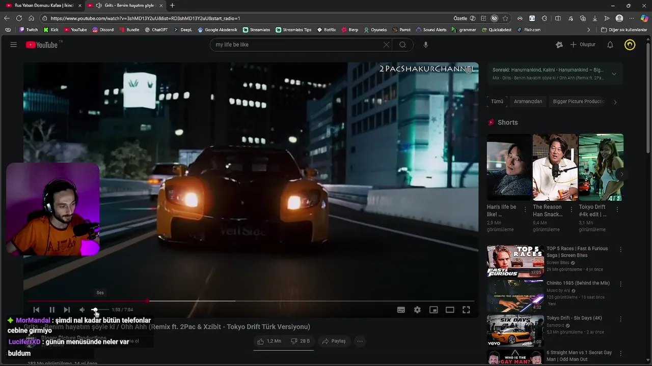Open options for Tokyo Drift #4k edit Short
Viewport: 652px width, 366px height.
coord(617,209)
